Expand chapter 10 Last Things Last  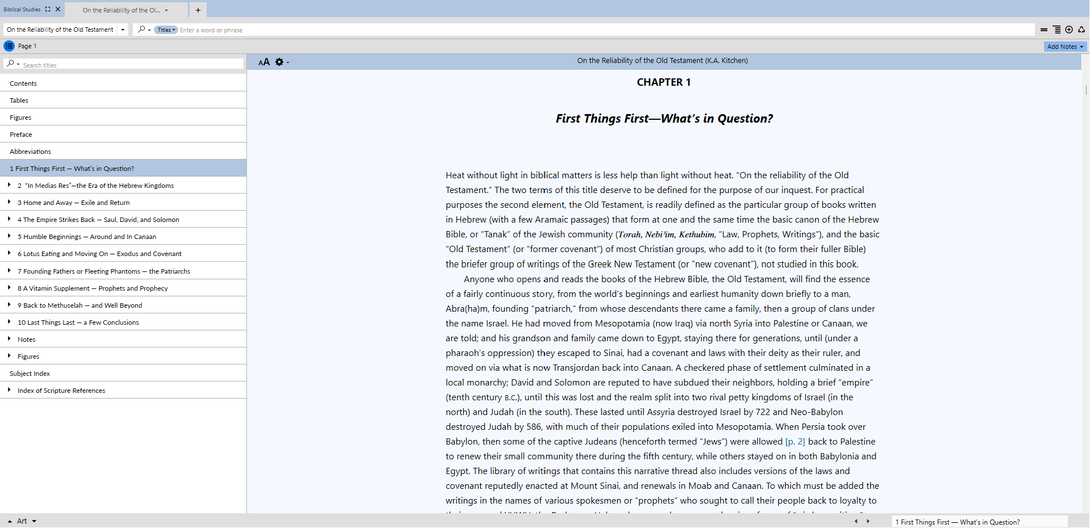click(9, 322)
